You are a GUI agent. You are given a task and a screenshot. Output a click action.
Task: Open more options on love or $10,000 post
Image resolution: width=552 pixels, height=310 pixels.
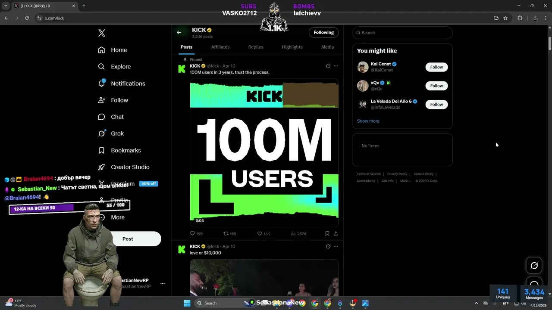coord(336,246)
